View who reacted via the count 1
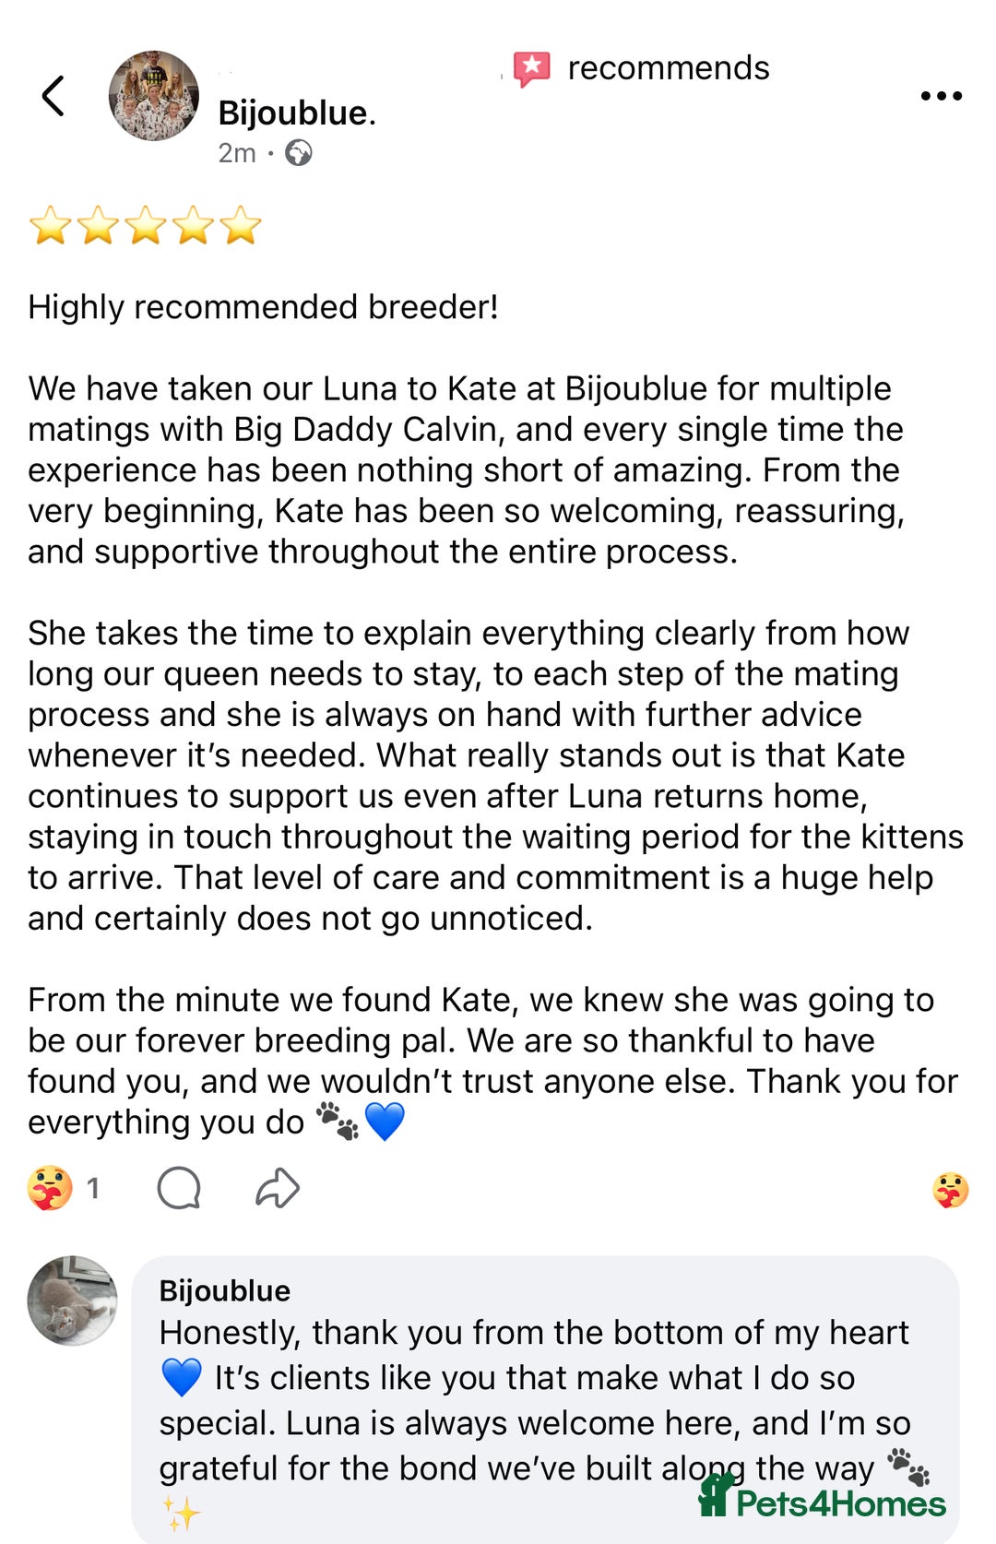The image size is (996, 1544). tap(93, 1188)
